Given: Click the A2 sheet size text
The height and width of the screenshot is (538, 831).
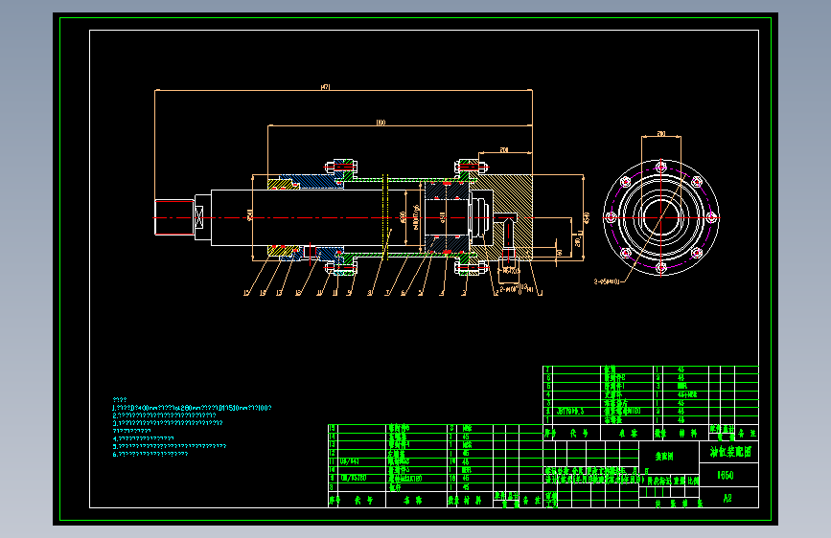Looking at the screenshot, I should (x=727, y=499).
